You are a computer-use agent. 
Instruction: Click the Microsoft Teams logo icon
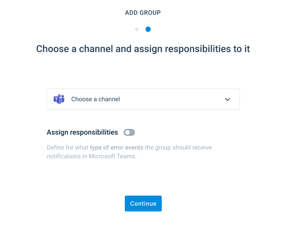(x=59, y=99)
